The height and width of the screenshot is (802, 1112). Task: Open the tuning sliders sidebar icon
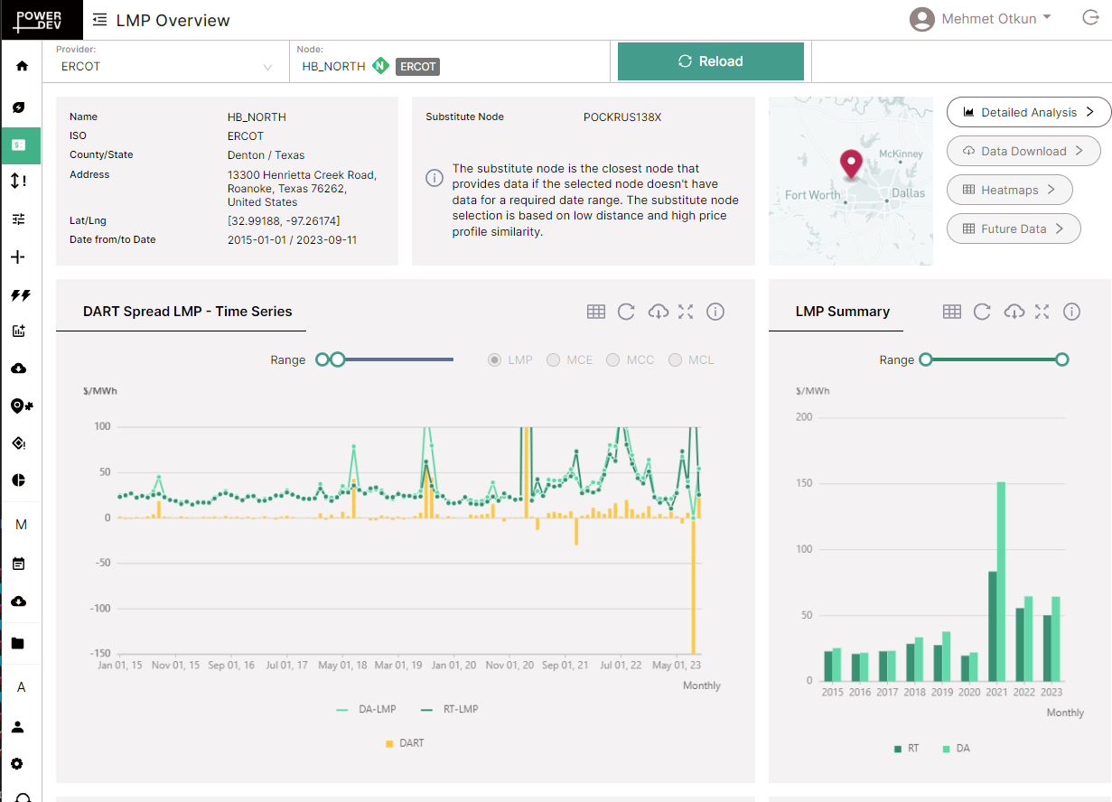pyautogui.click(x=19, y=219)
